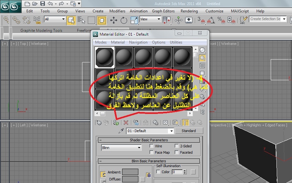This screenshot has width=292, height=183.
Task: Open the undo history dropdown arrow
Action: tap(56, 4)
